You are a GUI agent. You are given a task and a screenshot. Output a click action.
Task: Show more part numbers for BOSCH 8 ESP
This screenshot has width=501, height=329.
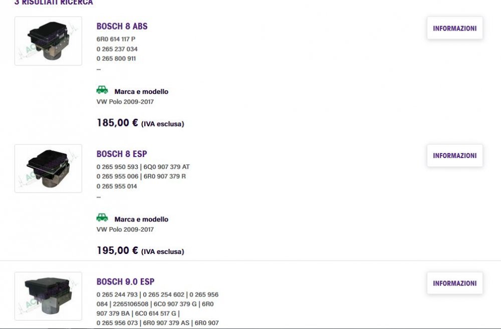(99, 195)
